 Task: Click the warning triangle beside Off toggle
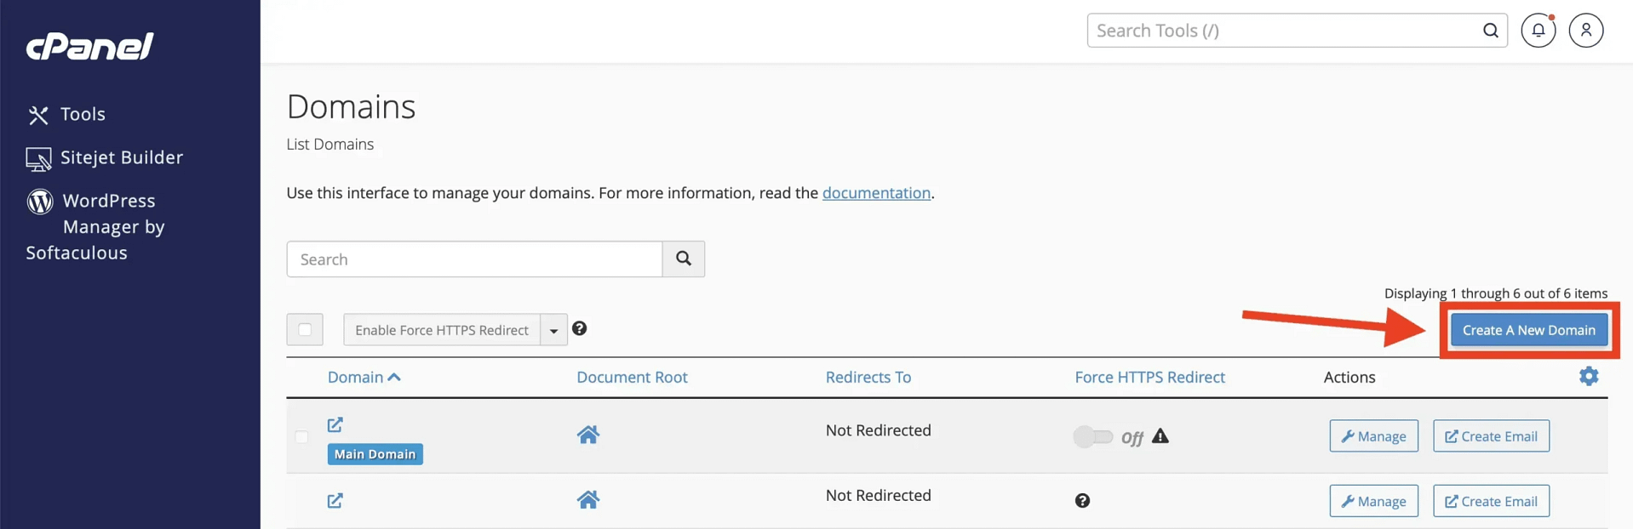pos(1160,436)
